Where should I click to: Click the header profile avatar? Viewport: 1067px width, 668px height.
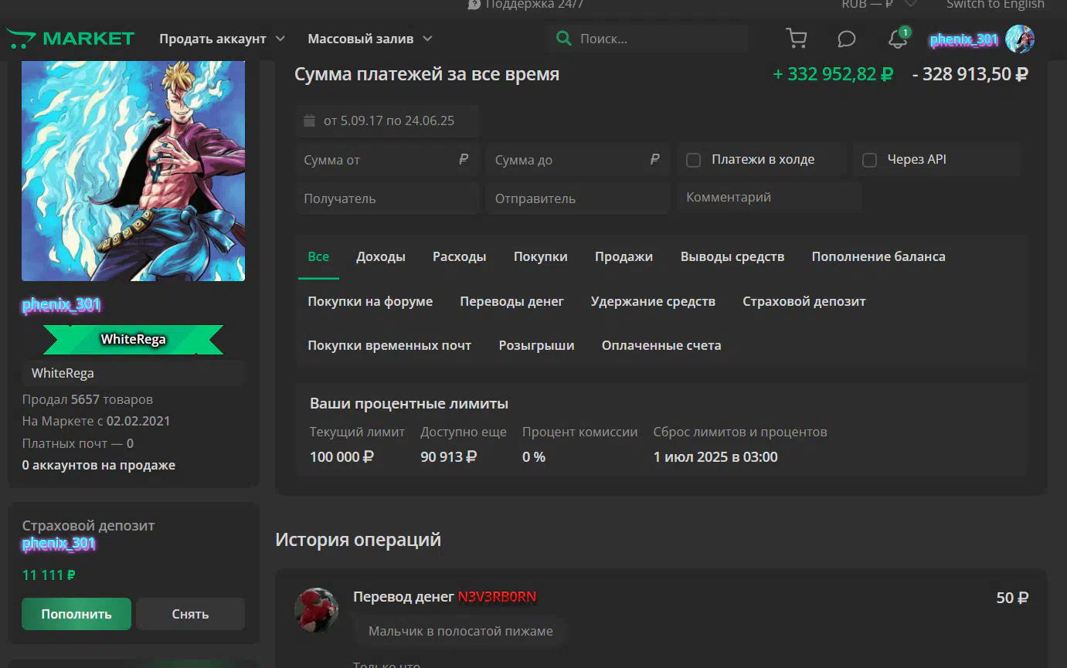click(1020, 39)
